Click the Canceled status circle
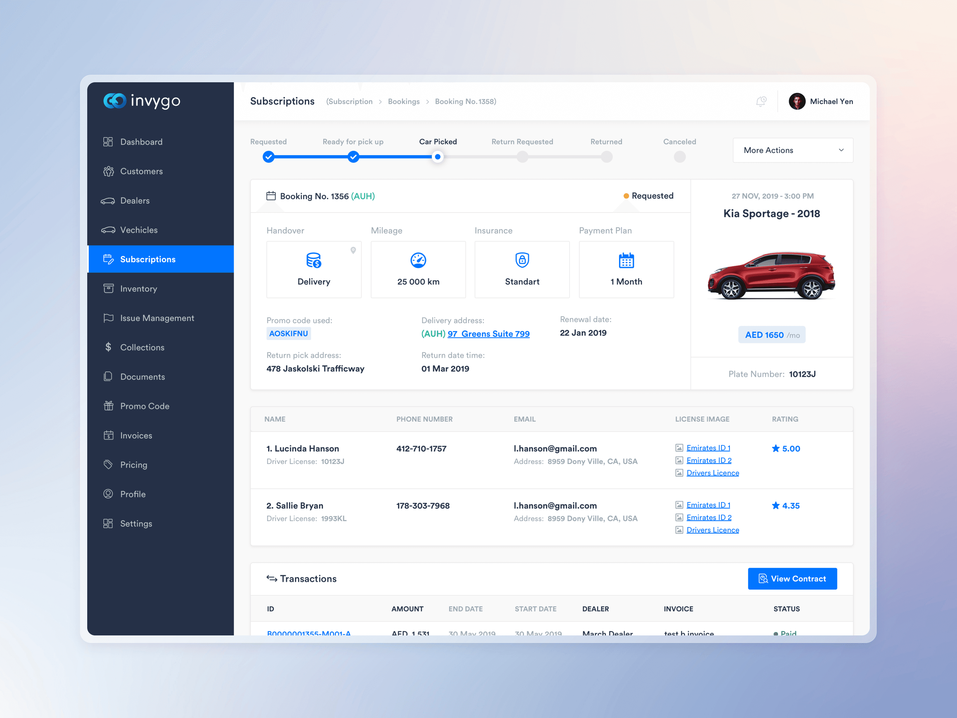The width and height of the screenshot is (957, 718). (x=679, y=157)
